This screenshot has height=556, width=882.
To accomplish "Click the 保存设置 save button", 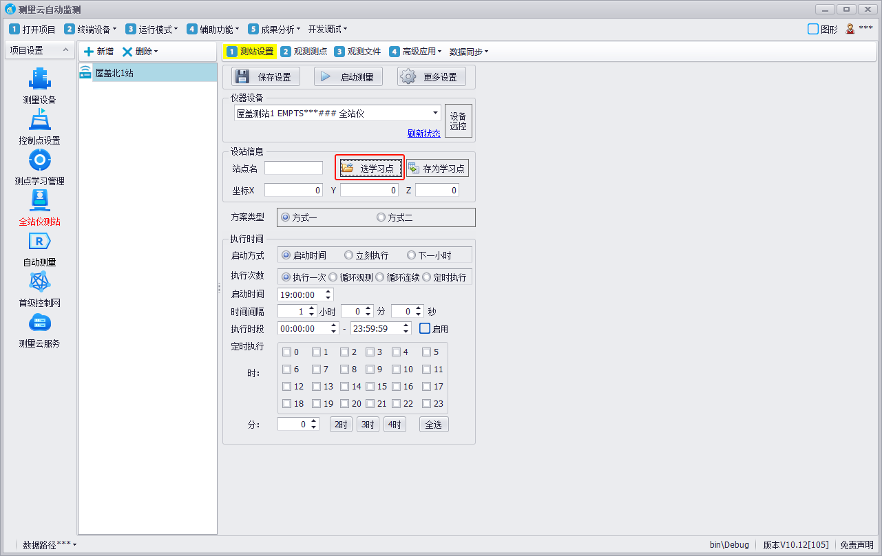I will coord(265,76).
